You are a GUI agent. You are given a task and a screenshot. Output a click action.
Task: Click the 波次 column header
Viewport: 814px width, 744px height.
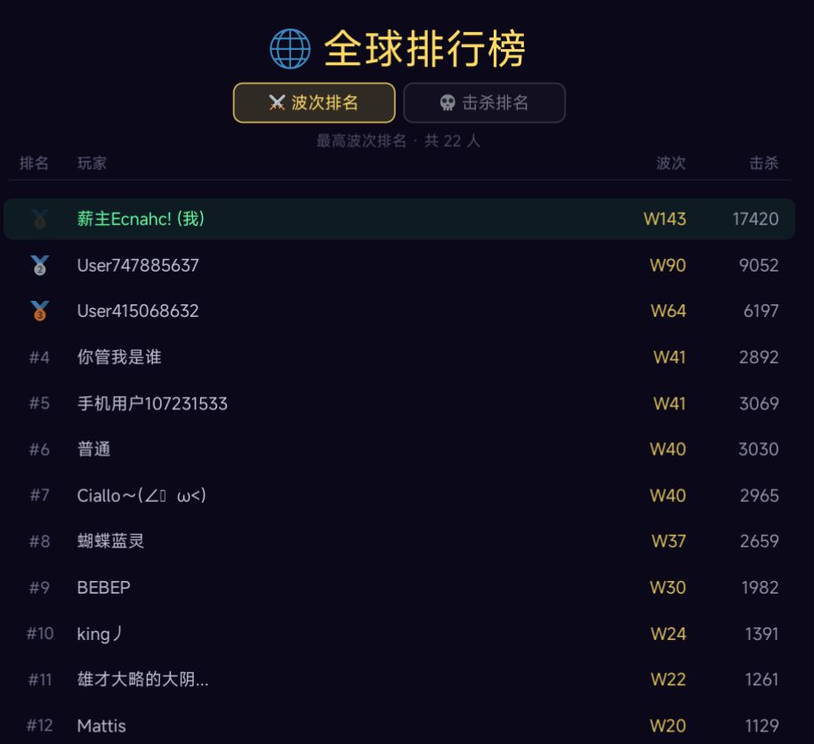tap(671, 163)
